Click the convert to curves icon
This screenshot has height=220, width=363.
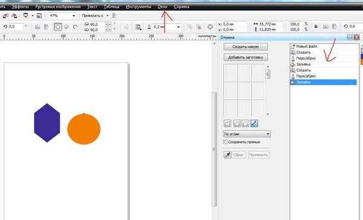tap(210, 27)
